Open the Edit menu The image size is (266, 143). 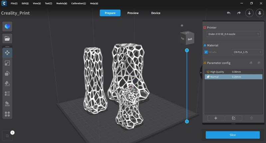click(25, 3)
